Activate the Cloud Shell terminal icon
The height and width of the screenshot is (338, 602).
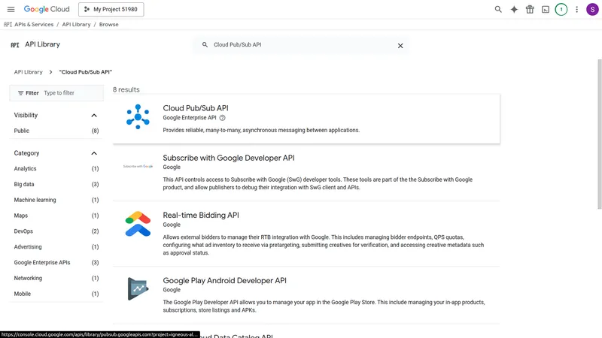[x=545, y=9]
